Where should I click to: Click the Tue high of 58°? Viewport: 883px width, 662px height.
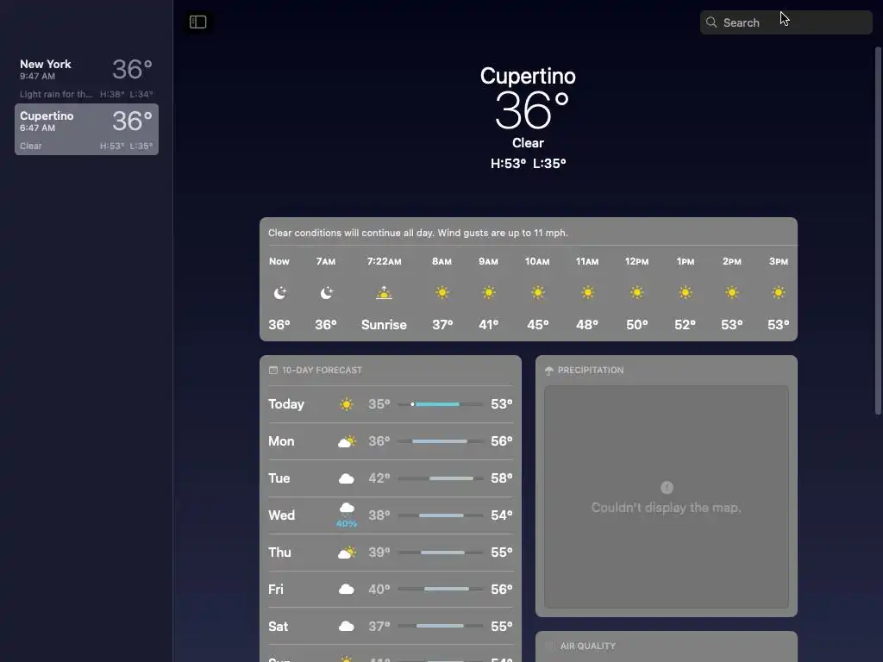pyautogui.click(x=501, y=478)
